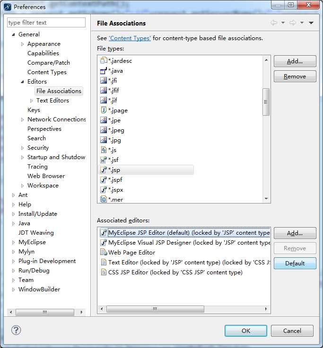323x348 pixels.
Task: Open the page view menu dropdown
Action: [311, 23]
